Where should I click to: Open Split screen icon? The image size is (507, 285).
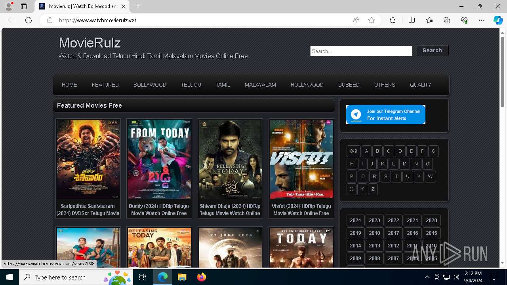coord(412,20)
